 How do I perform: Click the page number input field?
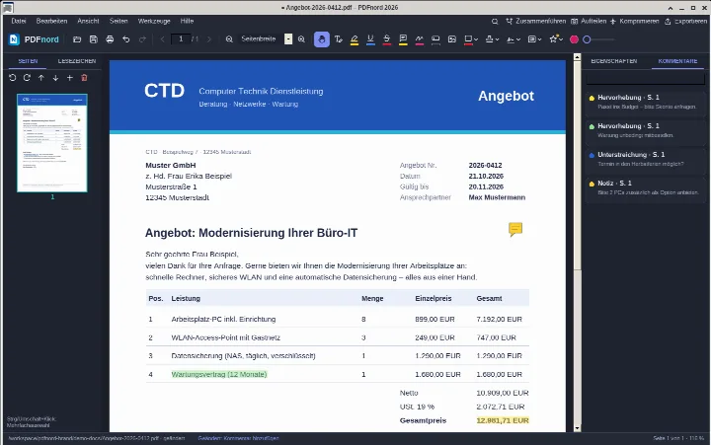click(181, 39)
